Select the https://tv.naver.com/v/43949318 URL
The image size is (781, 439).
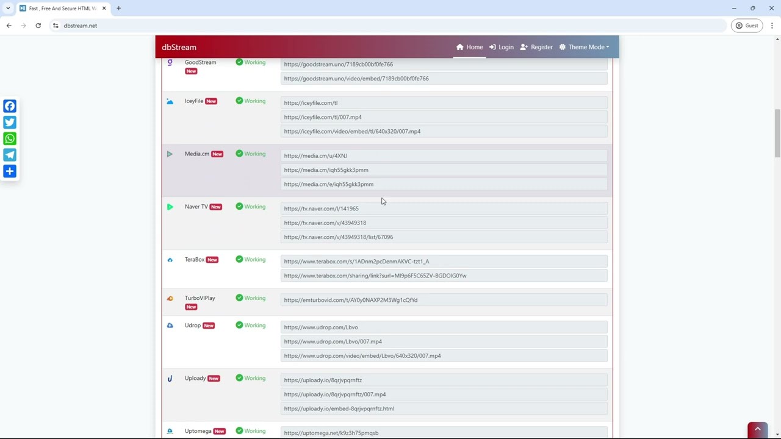[x=444, y=223]
